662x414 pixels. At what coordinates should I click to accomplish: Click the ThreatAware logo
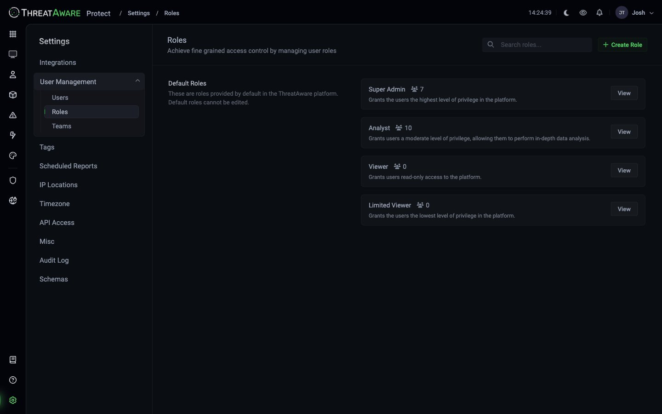click(45, 13)
